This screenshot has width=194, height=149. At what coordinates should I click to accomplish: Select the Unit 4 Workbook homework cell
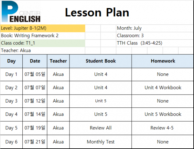163,88
